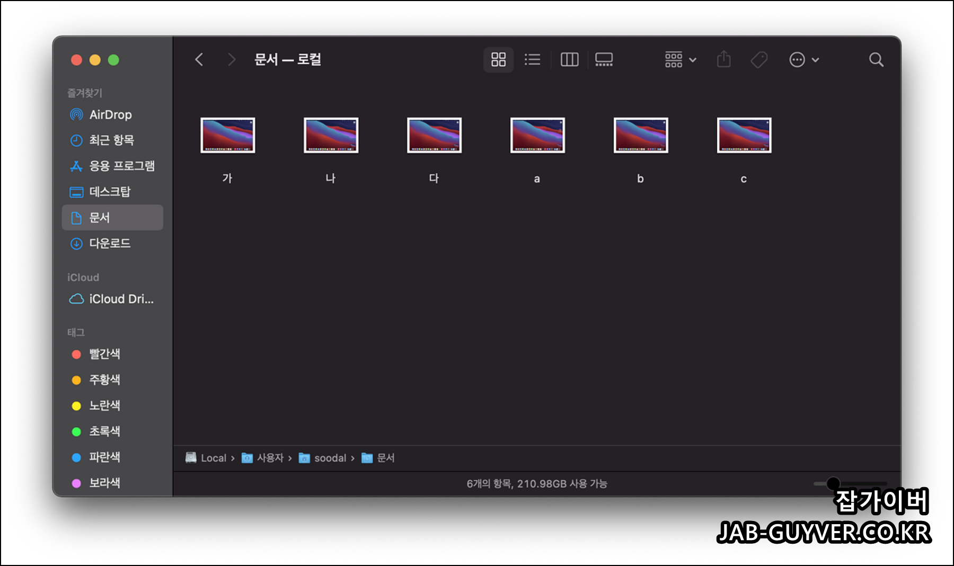
Task: Click the Tags toolbar icon
Action: click(x=759, y=60)
